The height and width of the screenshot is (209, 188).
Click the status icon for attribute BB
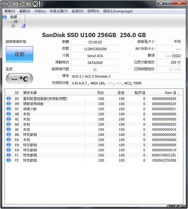click(9, 135)
